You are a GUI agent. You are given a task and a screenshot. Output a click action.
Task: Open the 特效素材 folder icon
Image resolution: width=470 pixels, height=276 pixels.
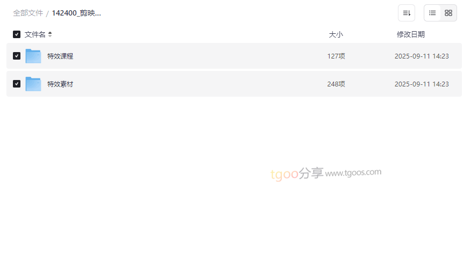tap(33, 84)
